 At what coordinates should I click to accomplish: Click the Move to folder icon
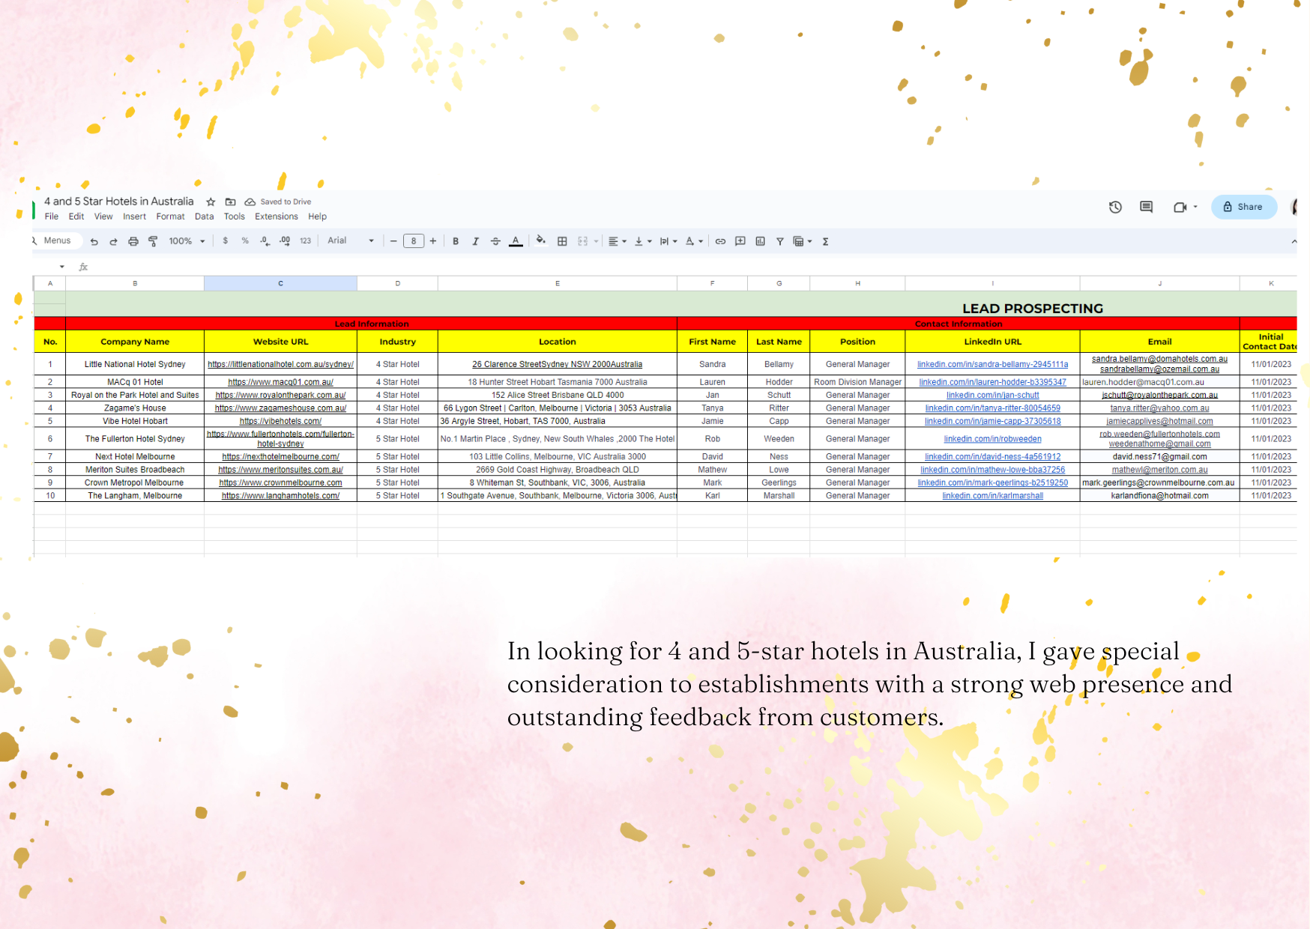point(231,202)
